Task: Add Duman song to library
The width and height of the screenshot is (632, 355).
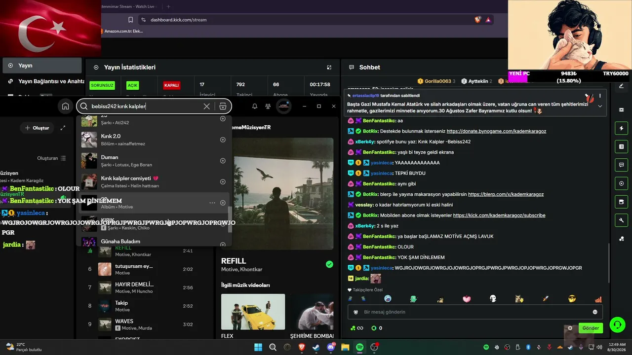Action: pyautogui.click(x=223, y=161)
